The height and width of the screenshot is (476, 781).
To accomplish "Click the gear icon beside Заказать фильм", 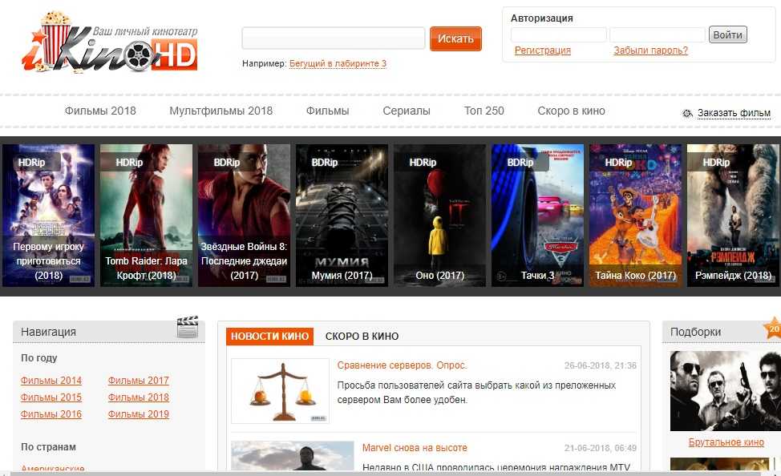I will coord(687,114).
